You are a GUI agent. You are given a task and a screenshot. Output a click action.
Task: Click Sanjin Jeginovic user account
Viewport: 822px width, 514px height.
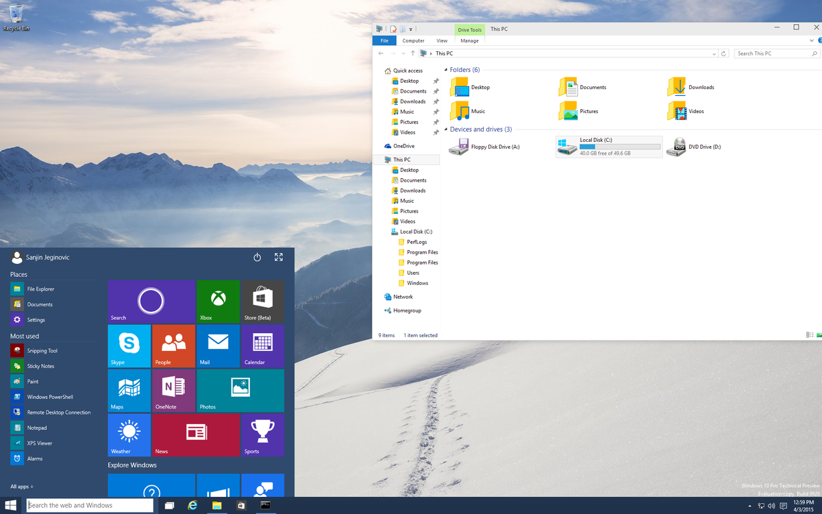coord(40,258)
